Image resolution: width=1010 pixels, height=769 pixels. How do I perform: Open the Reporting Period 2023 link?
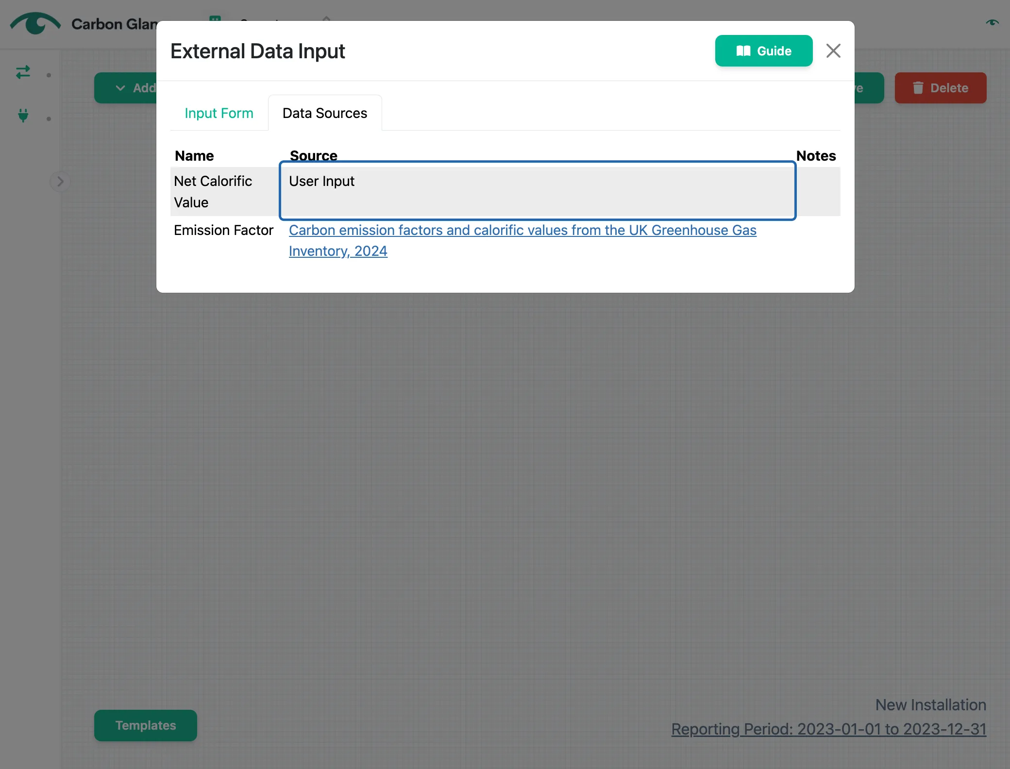(x=828, y=729)
